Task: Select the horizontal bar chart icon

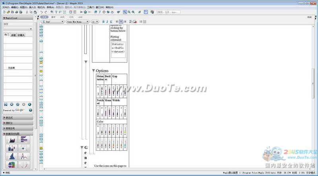Action: [x=24, y=140]
